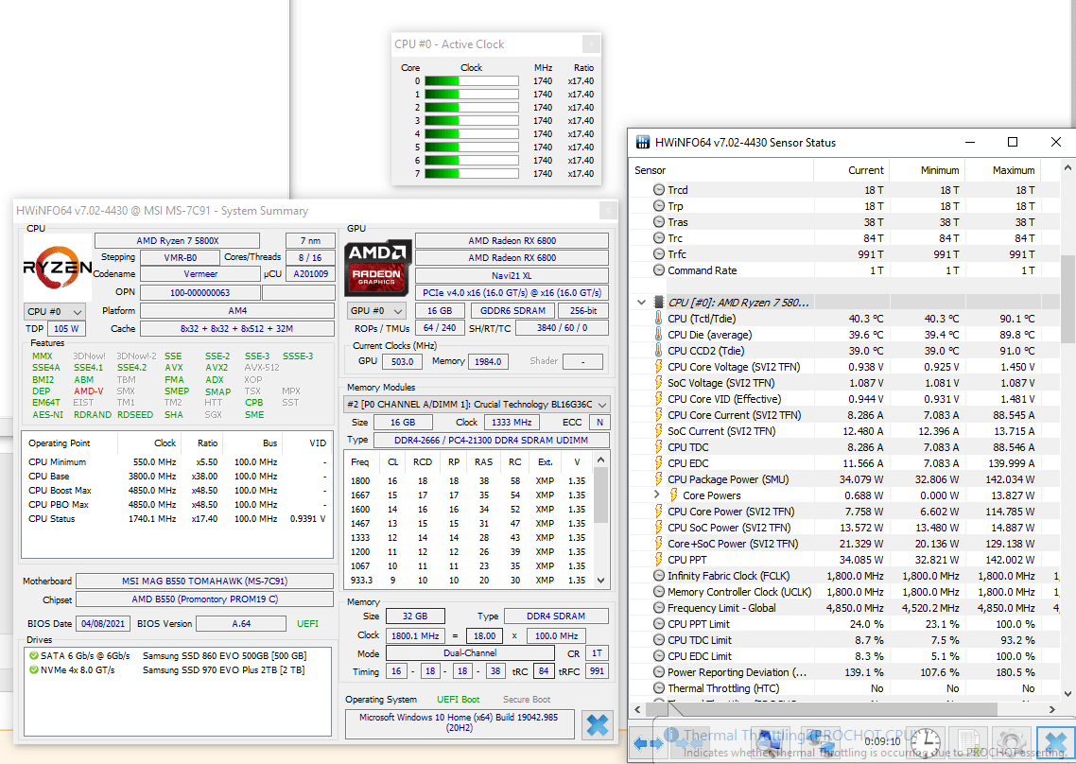This screenshot has height=764, width=1076.
Task: Click the clock icon beside Command Rate
Action: pos(659,270)
